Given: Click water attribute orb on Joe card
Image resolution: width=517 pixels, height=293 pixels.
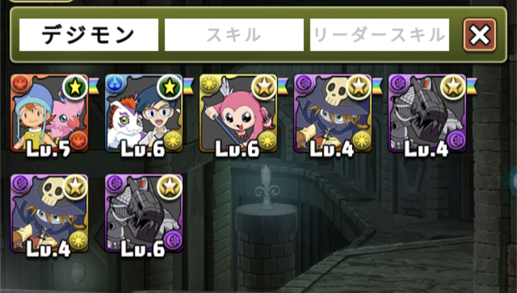Looking at the screenshot, I should coord(115,84).
